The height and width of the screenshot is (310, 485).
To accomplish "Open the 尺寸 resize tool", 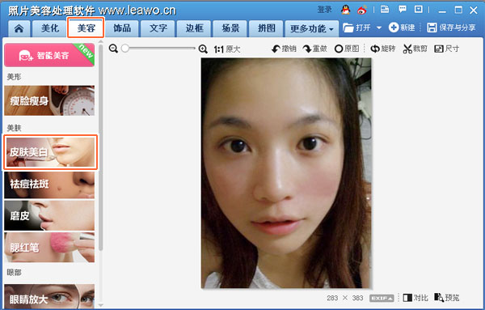I will (447, 49).
